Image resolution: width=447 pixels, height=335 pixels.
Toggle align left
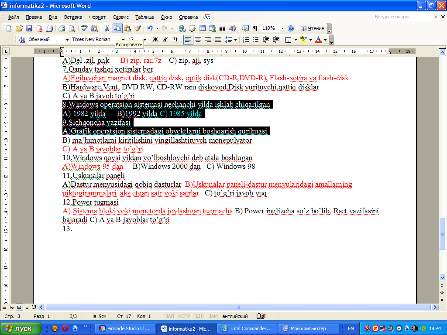click(x=188, y=40)
